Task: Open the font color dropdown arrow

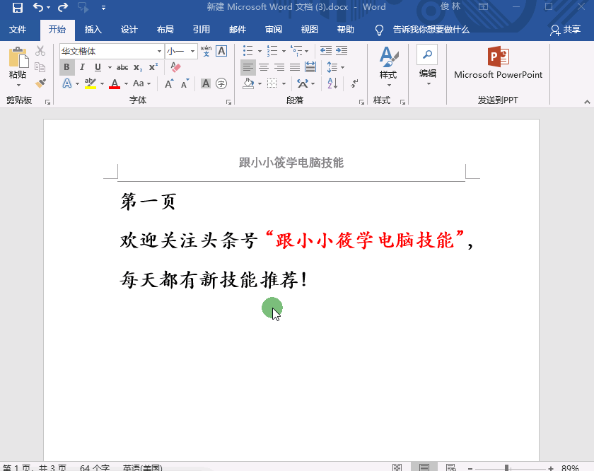Action: tap(126, 83)
